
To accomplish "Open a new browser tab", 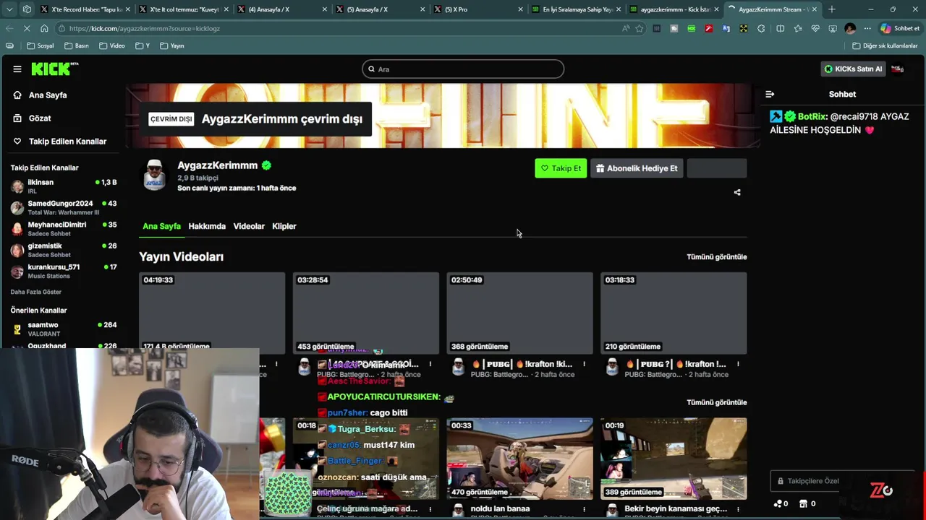I will pyautogui.click(x=832, y=9).
